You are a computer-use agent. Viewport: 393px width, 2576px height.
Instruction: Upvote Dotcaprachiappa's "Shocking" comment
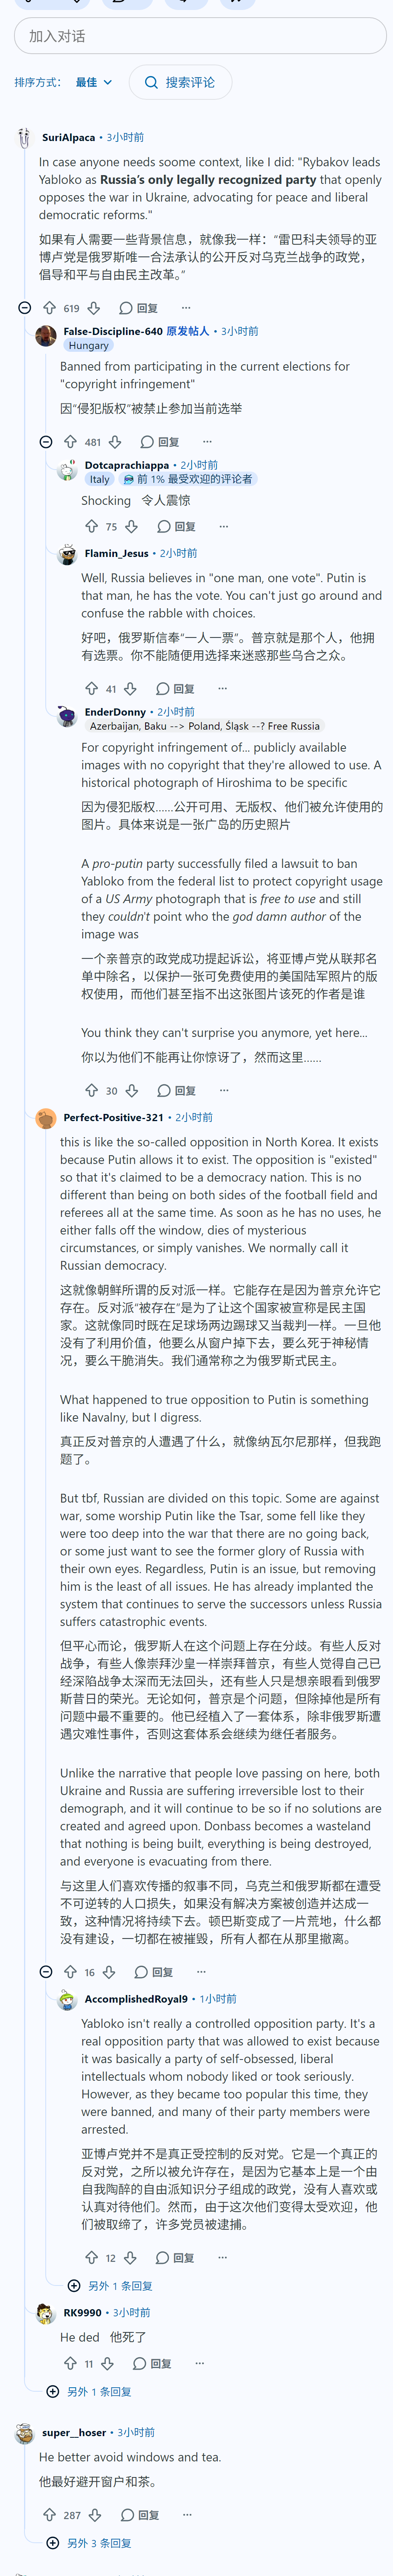coord(91,526)
